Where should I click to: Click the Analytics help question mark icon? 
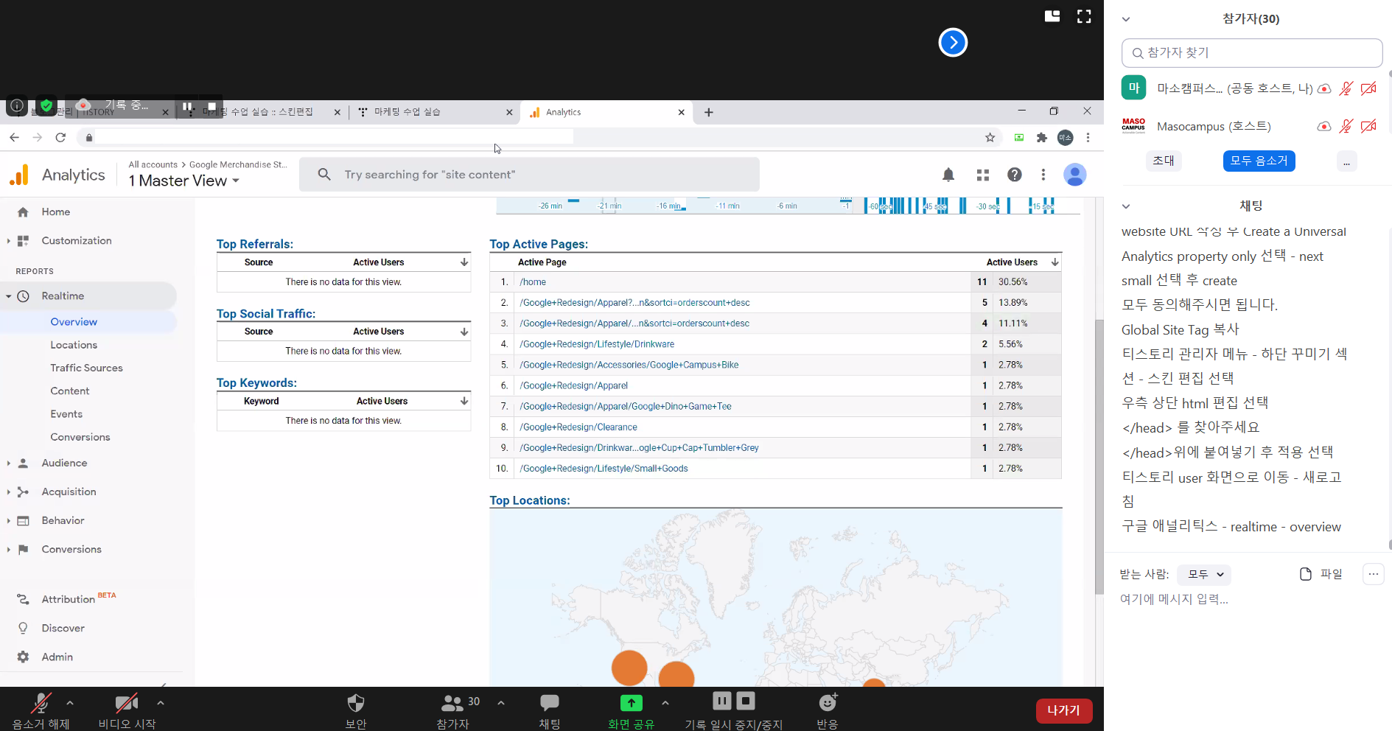[x=1015, y=175]
